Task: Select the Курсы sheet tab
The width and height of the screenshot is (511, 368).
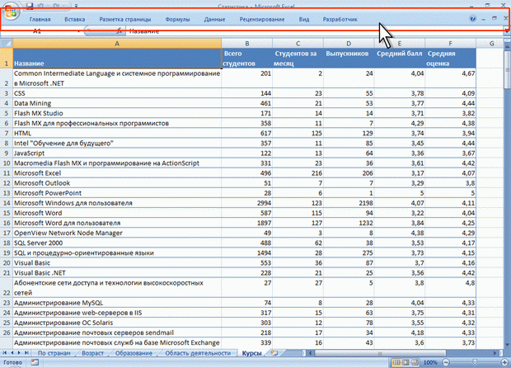Action: pyautogui.click(x=251, y=353)
